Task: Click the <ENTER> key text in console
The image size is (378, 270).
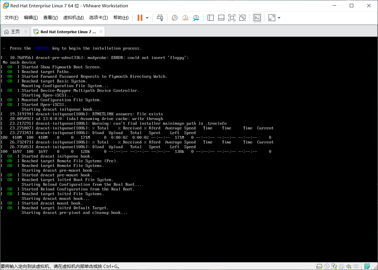Action: [x=42, y=48]
